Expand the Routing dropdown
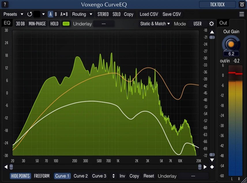 point(82,14)
